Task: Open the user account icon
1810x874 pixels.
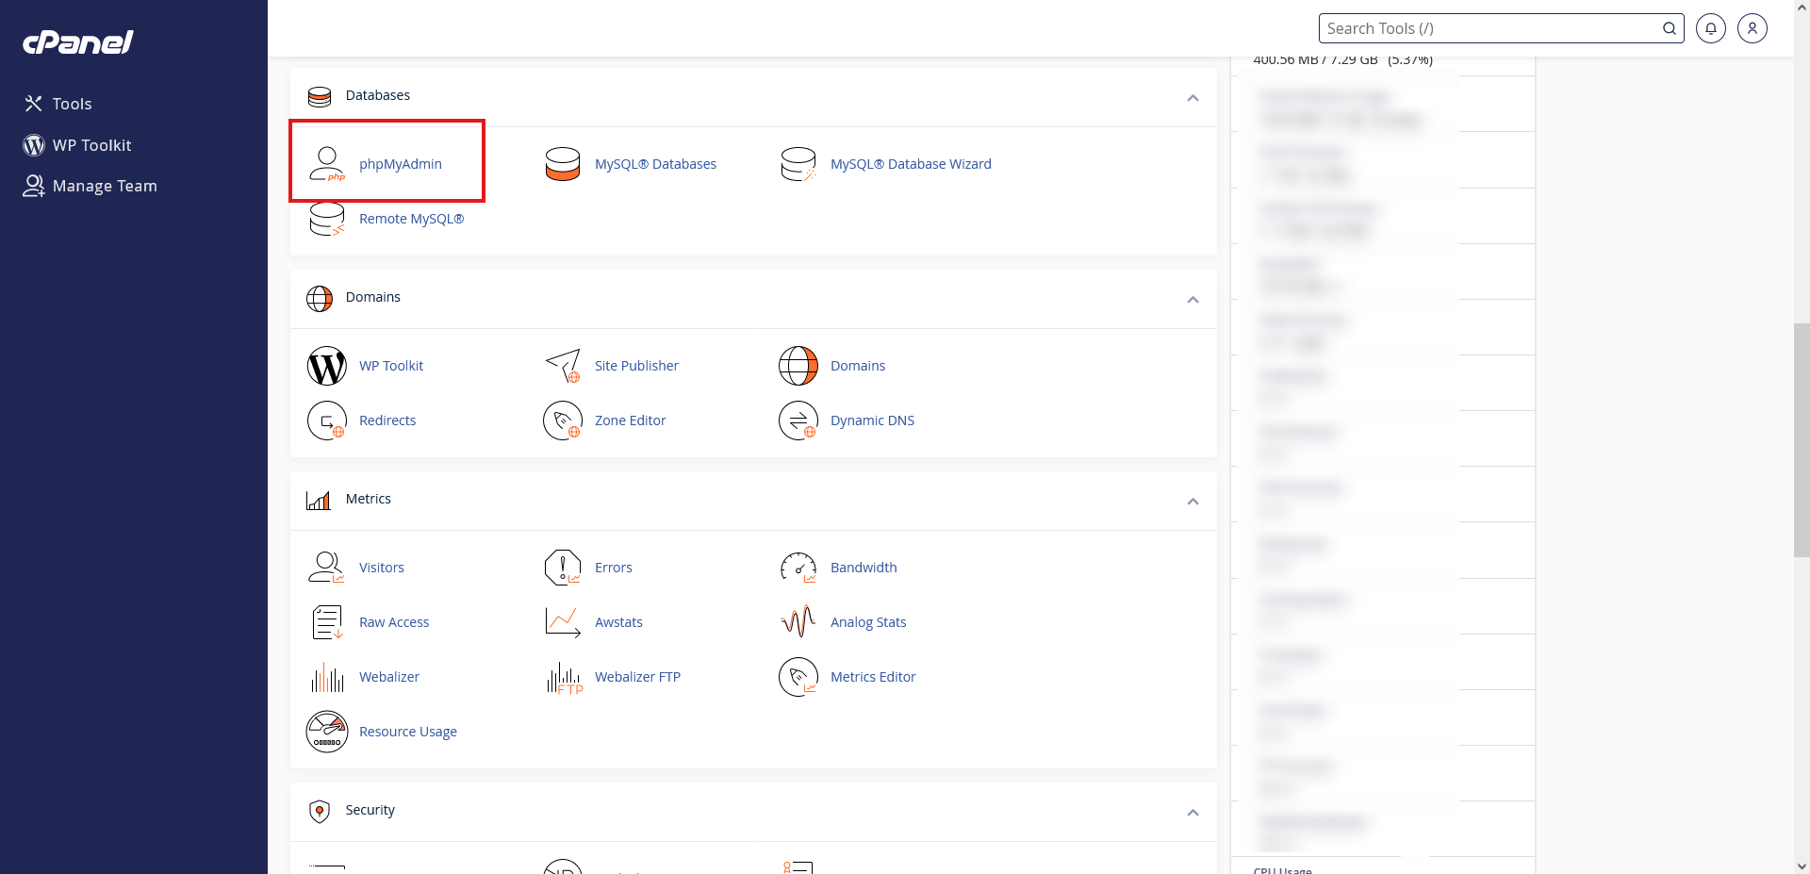Action: [x=1752, y=28]
